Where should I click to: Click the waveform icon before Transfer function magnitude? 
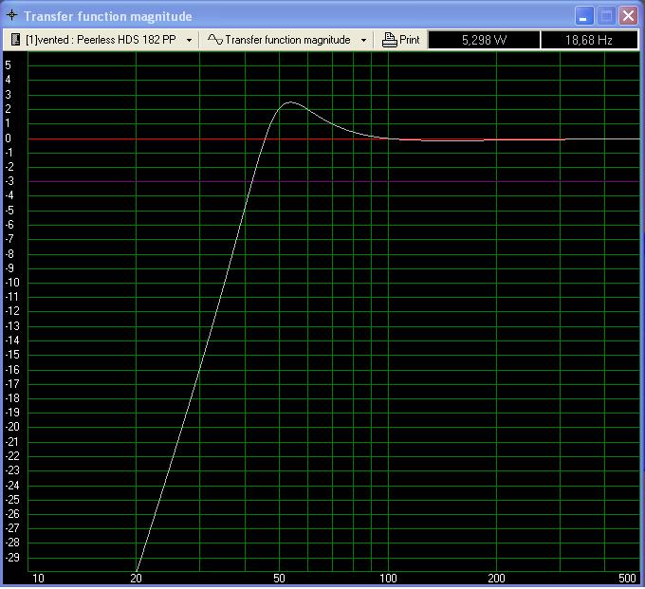[215, 40]
